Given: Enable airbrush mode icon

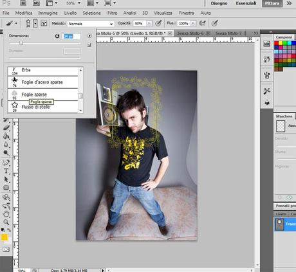Looking at the screenshot, I should [x=202, y=23].
